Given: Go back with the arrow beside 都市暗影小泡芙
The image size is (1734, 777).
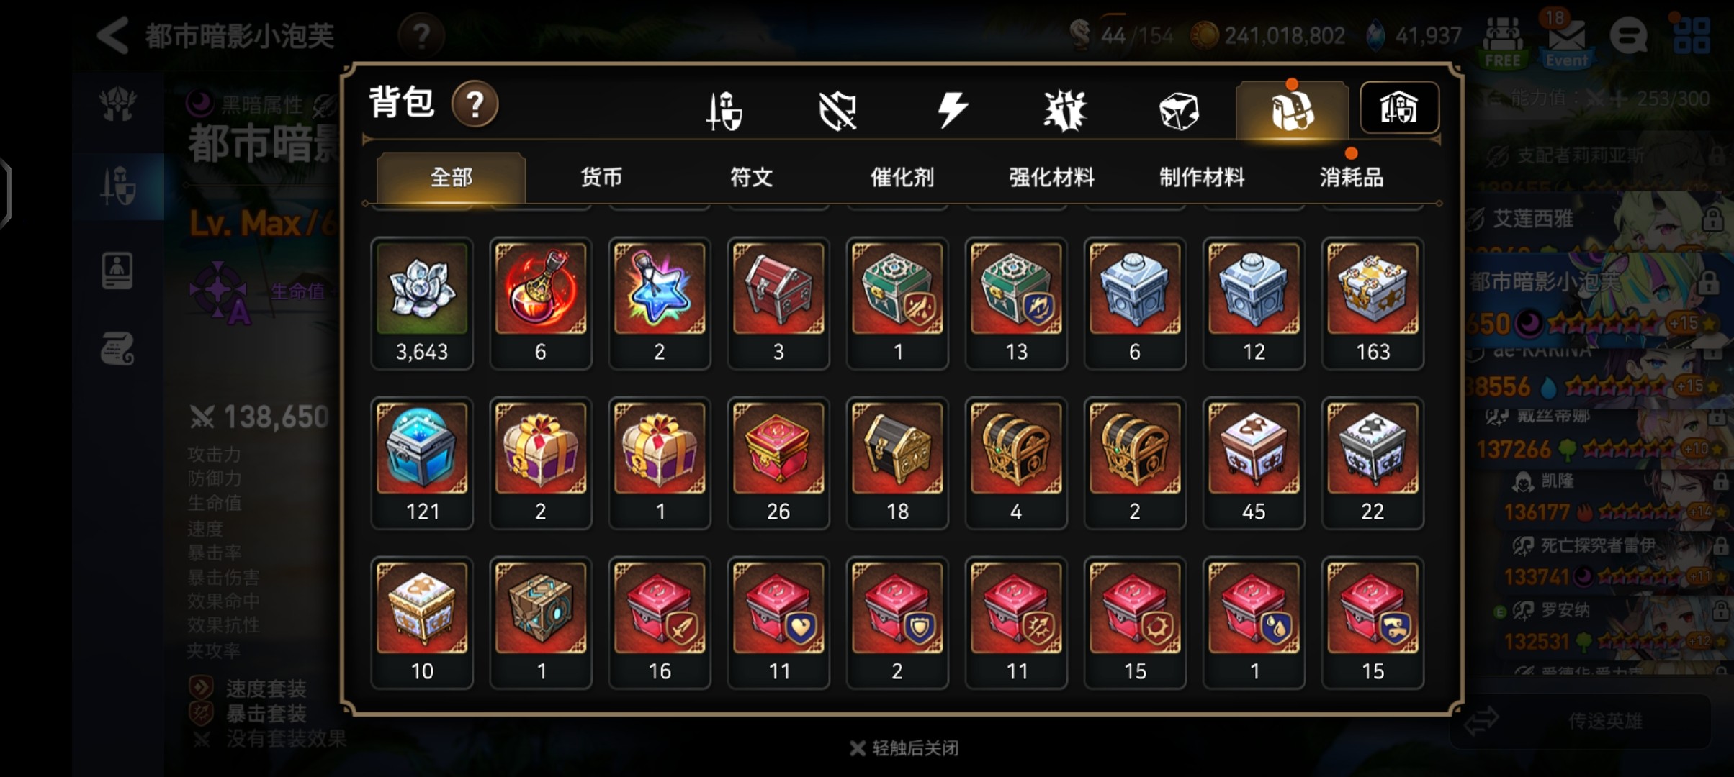Looking at the screenshot, I should [x=113, y=35].
